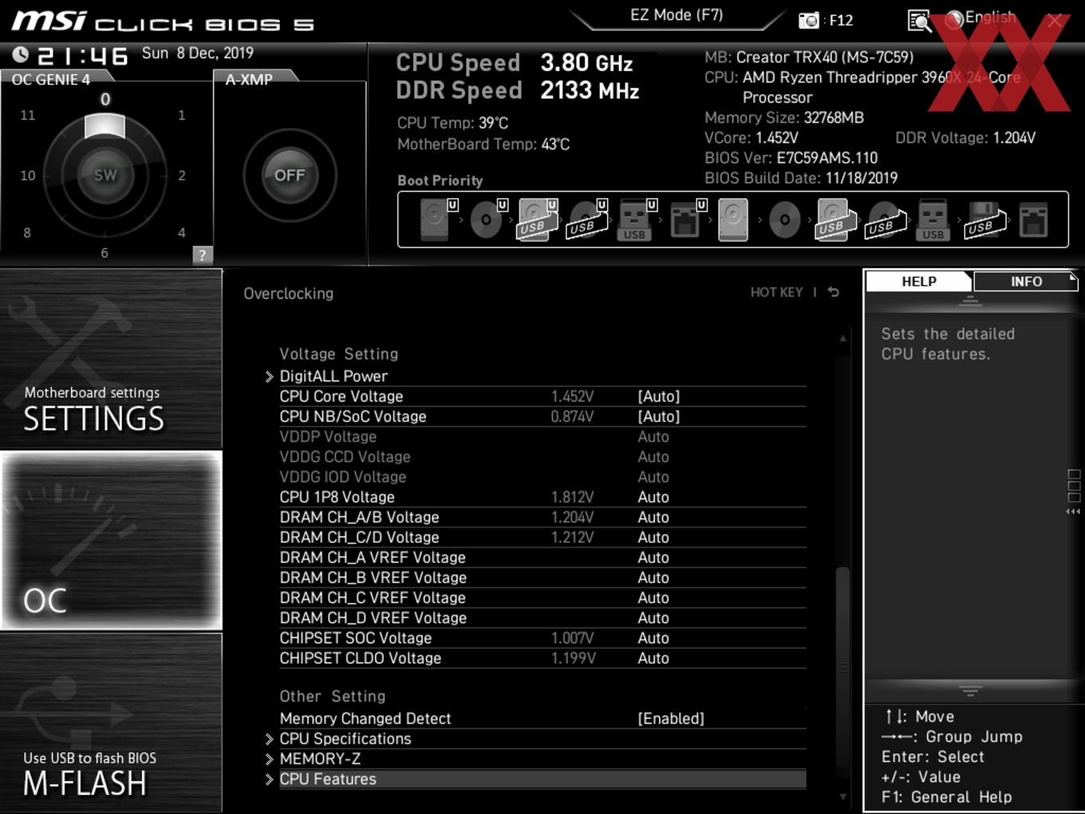Viewport: 1085px width, 814px height.
Task: Select the legacy USB key boot icon
Action: 933,219
